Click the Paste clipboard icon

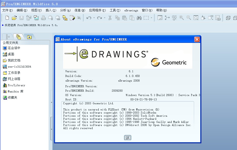pyautogui.click(x=124, y=18)
